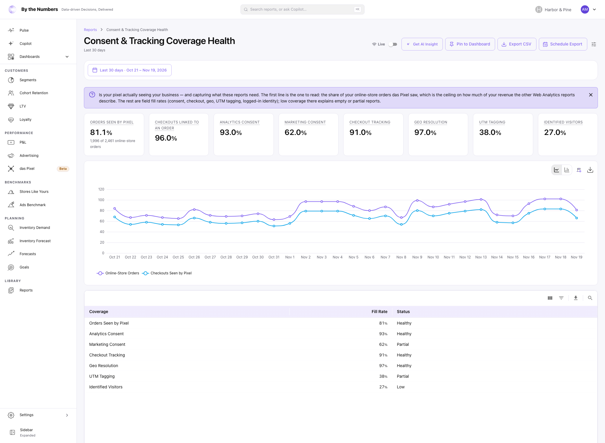The height and width of the screenshot is (443, 605).
Task: Open report display settings sliders icon
Action: [x=594, y=44]
